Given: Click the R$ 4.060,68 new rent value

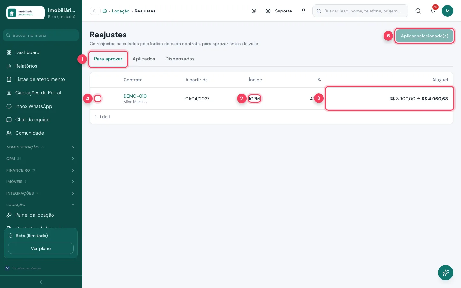Looking at the screenshot, I should click(x=435, y=99).
